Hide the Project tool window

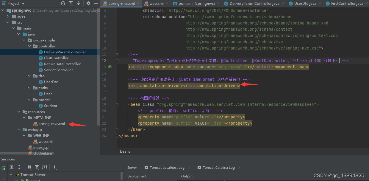(x=96, y=3)
